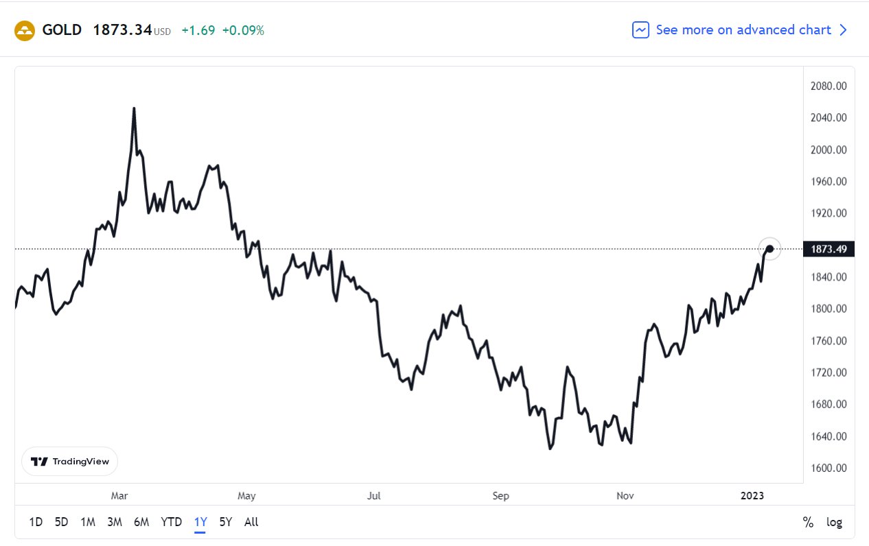Click the chevron arrow after advanced chart
This screenshot has height=546, width=869.
tap(844, 30)
